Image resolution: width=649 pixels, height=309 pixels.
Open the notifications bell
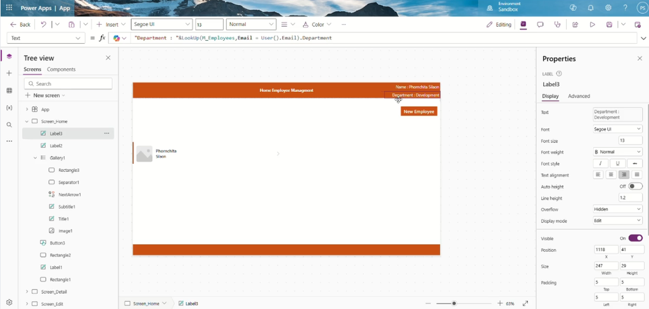coord(591,8)
